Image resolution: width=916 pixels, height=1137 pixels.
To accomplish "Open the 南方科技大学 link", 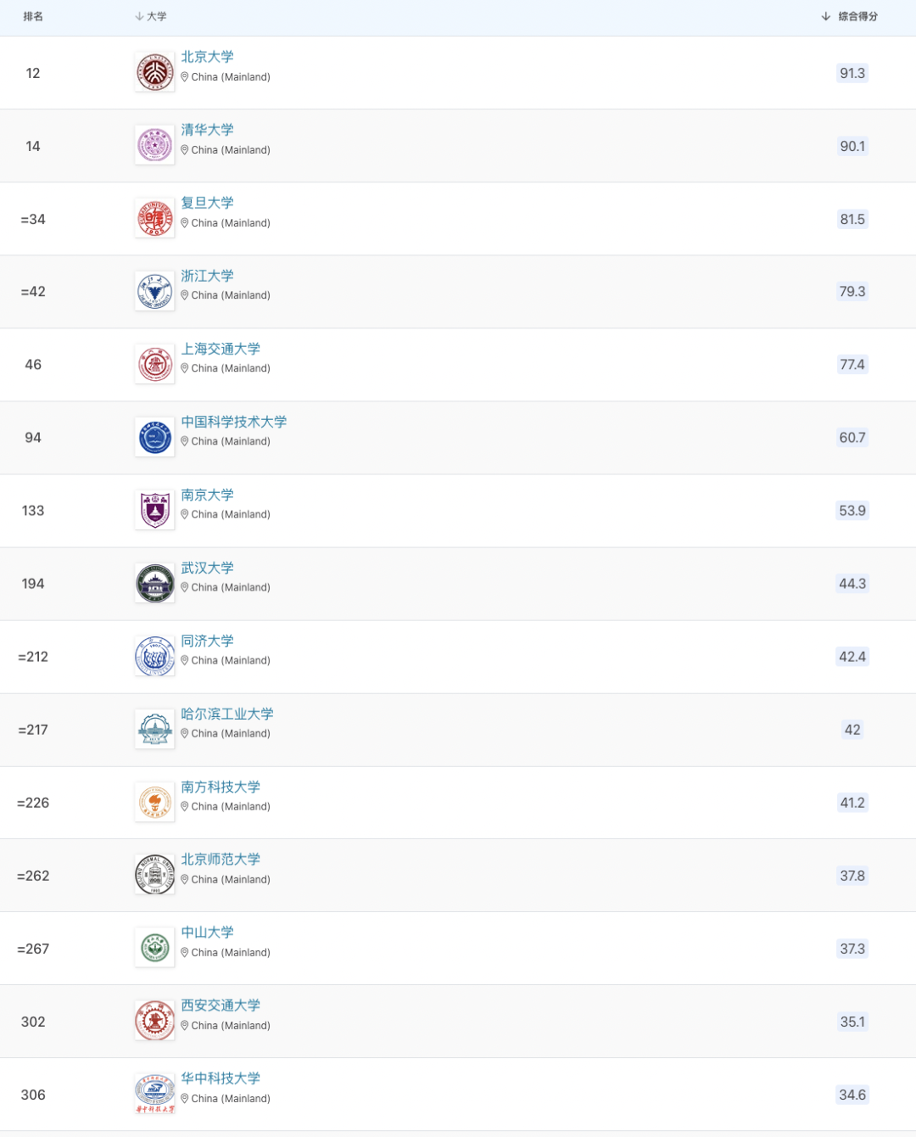I will click(221, 787).
